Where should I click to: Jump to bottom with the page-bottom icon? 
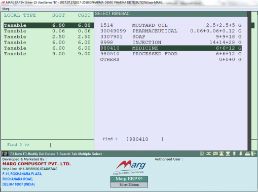coord(228,153)
